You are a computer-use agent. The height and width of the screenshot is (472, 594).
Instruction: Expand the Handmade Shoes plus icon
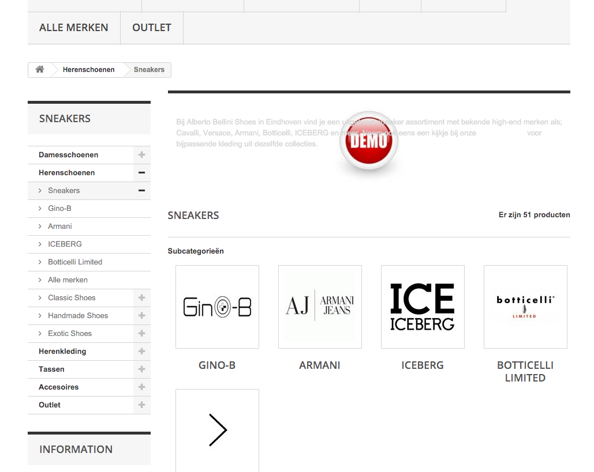click(141, 315)
